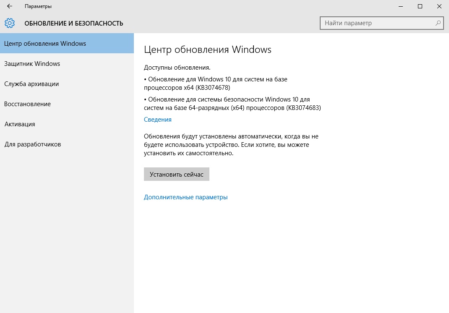Focus the "Найти параметр" search field
Screen dimensions: 449x313
tap(382, 23)
